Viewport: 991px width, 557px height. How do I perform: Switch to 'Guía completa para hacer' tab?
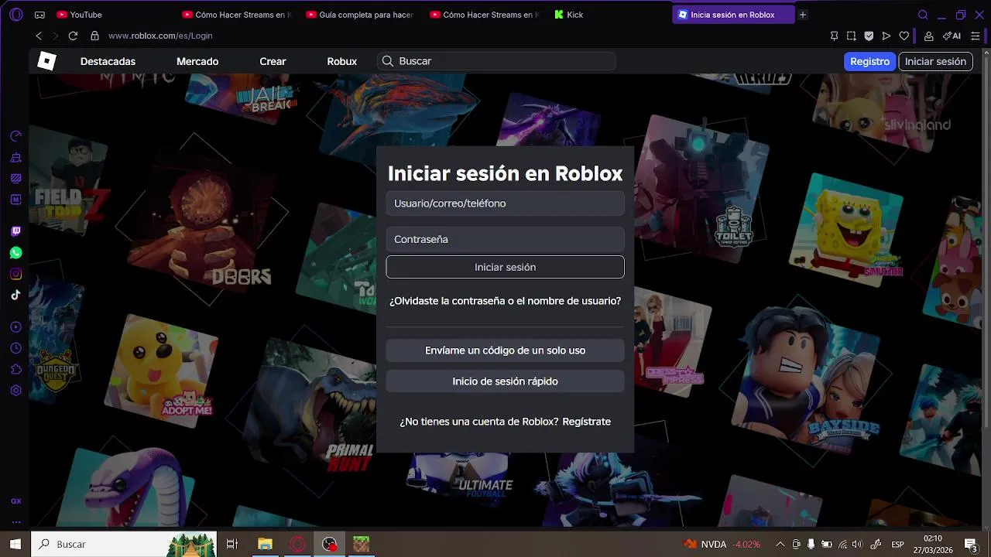tap(360, 15)
